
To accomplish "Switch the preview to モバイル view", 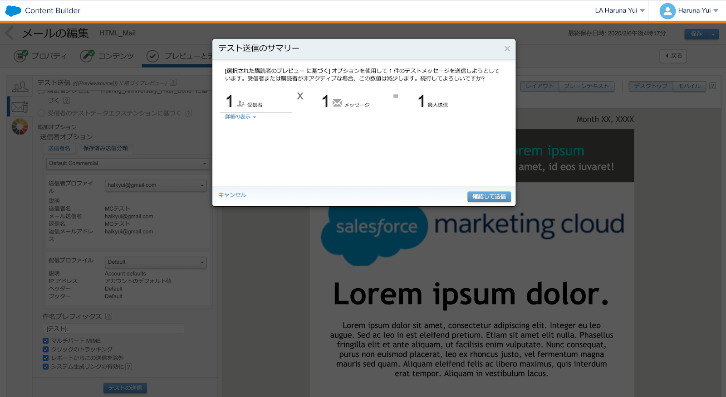I will click(689, 86).
